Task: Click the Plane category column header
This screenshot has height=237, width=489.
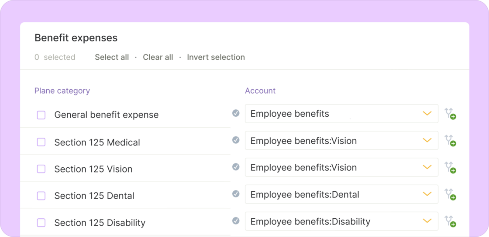Action: coord(62,91)
